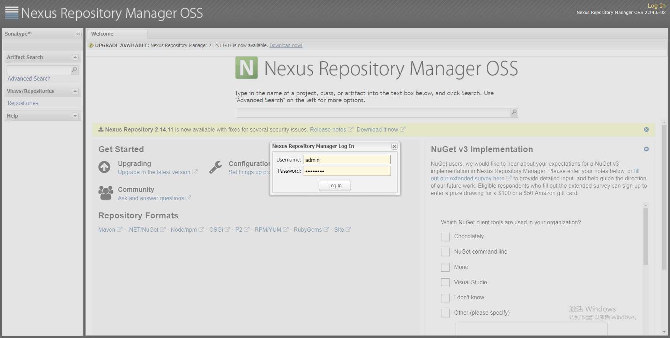The height and width of the screenshot is (338, 670).
Task: Check the Mono checkbox
Action: coord(445,267)
